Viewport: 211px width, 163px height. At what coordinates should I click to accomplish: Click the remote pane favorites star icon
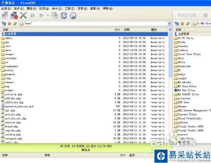(9, 24)
